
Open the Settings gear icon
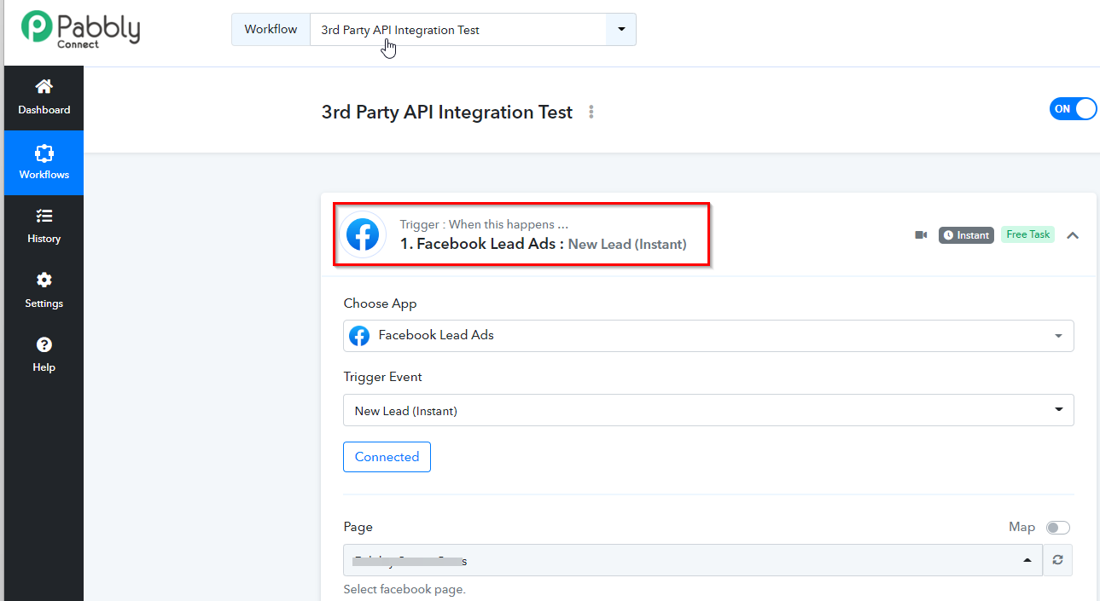pos(44,280)
